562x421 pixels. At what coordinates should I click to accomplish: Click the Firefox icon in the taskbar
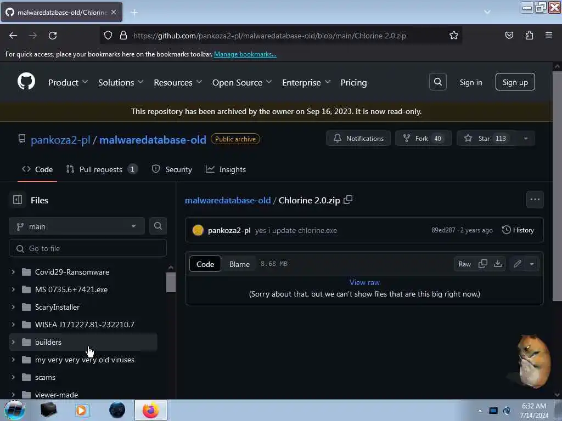(x=151, y=410)
